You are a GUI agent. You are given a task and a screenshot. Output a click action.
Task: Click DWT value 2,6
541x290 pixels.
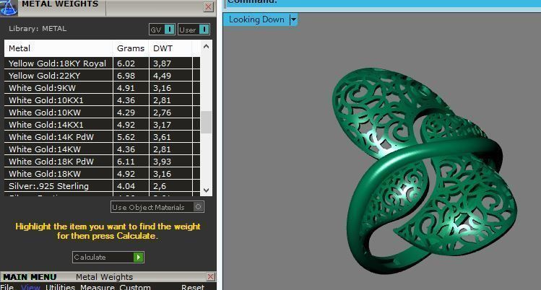[x=160, y=186]
